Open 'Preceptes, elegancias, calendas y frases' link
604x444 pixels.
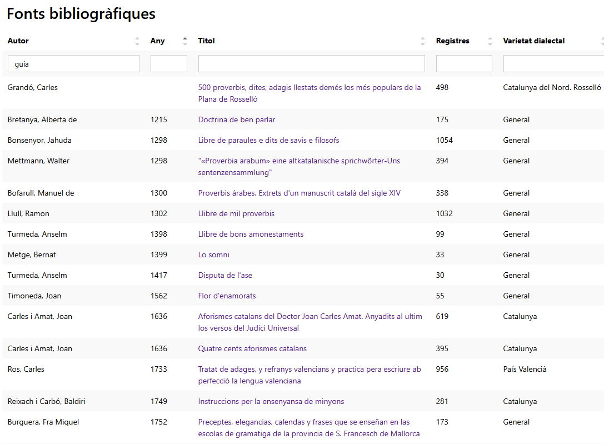pyautogui.click(x=309, y=428)
